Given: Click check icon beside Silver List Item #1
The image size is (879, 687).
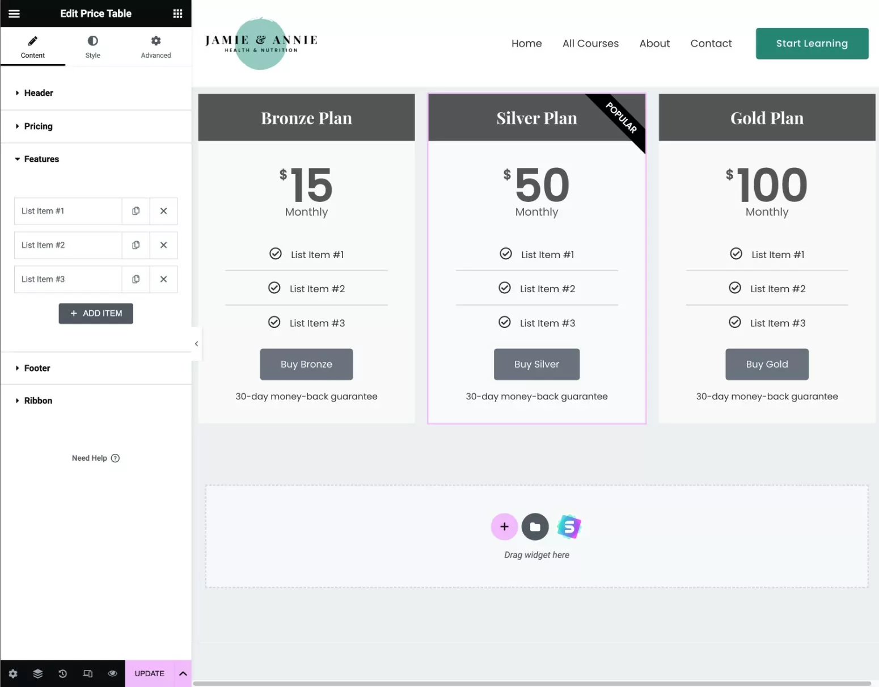Looking at the screenshot, I should click(506, 254).
